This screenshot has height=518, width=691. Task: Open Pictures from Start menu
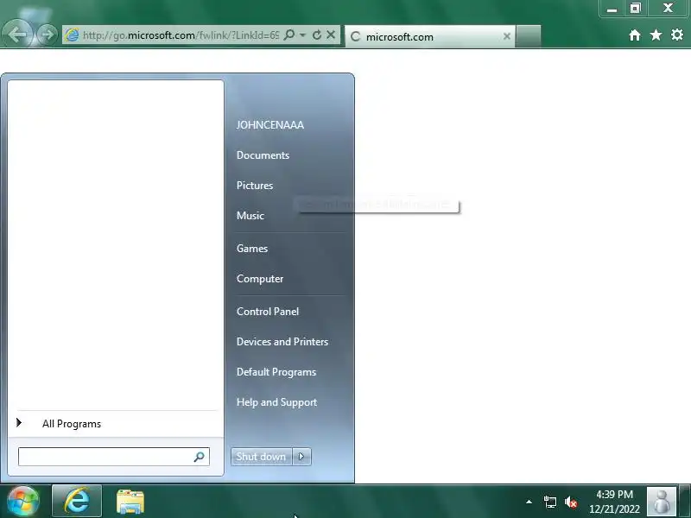coord(255,186)
